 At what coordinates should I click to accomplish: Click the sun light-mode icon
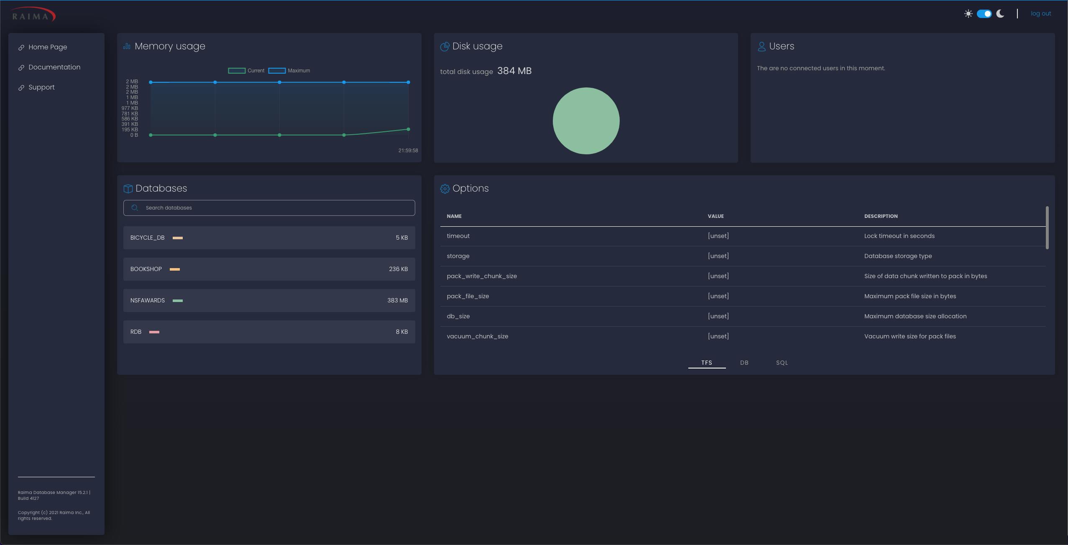tap(968, 14)
